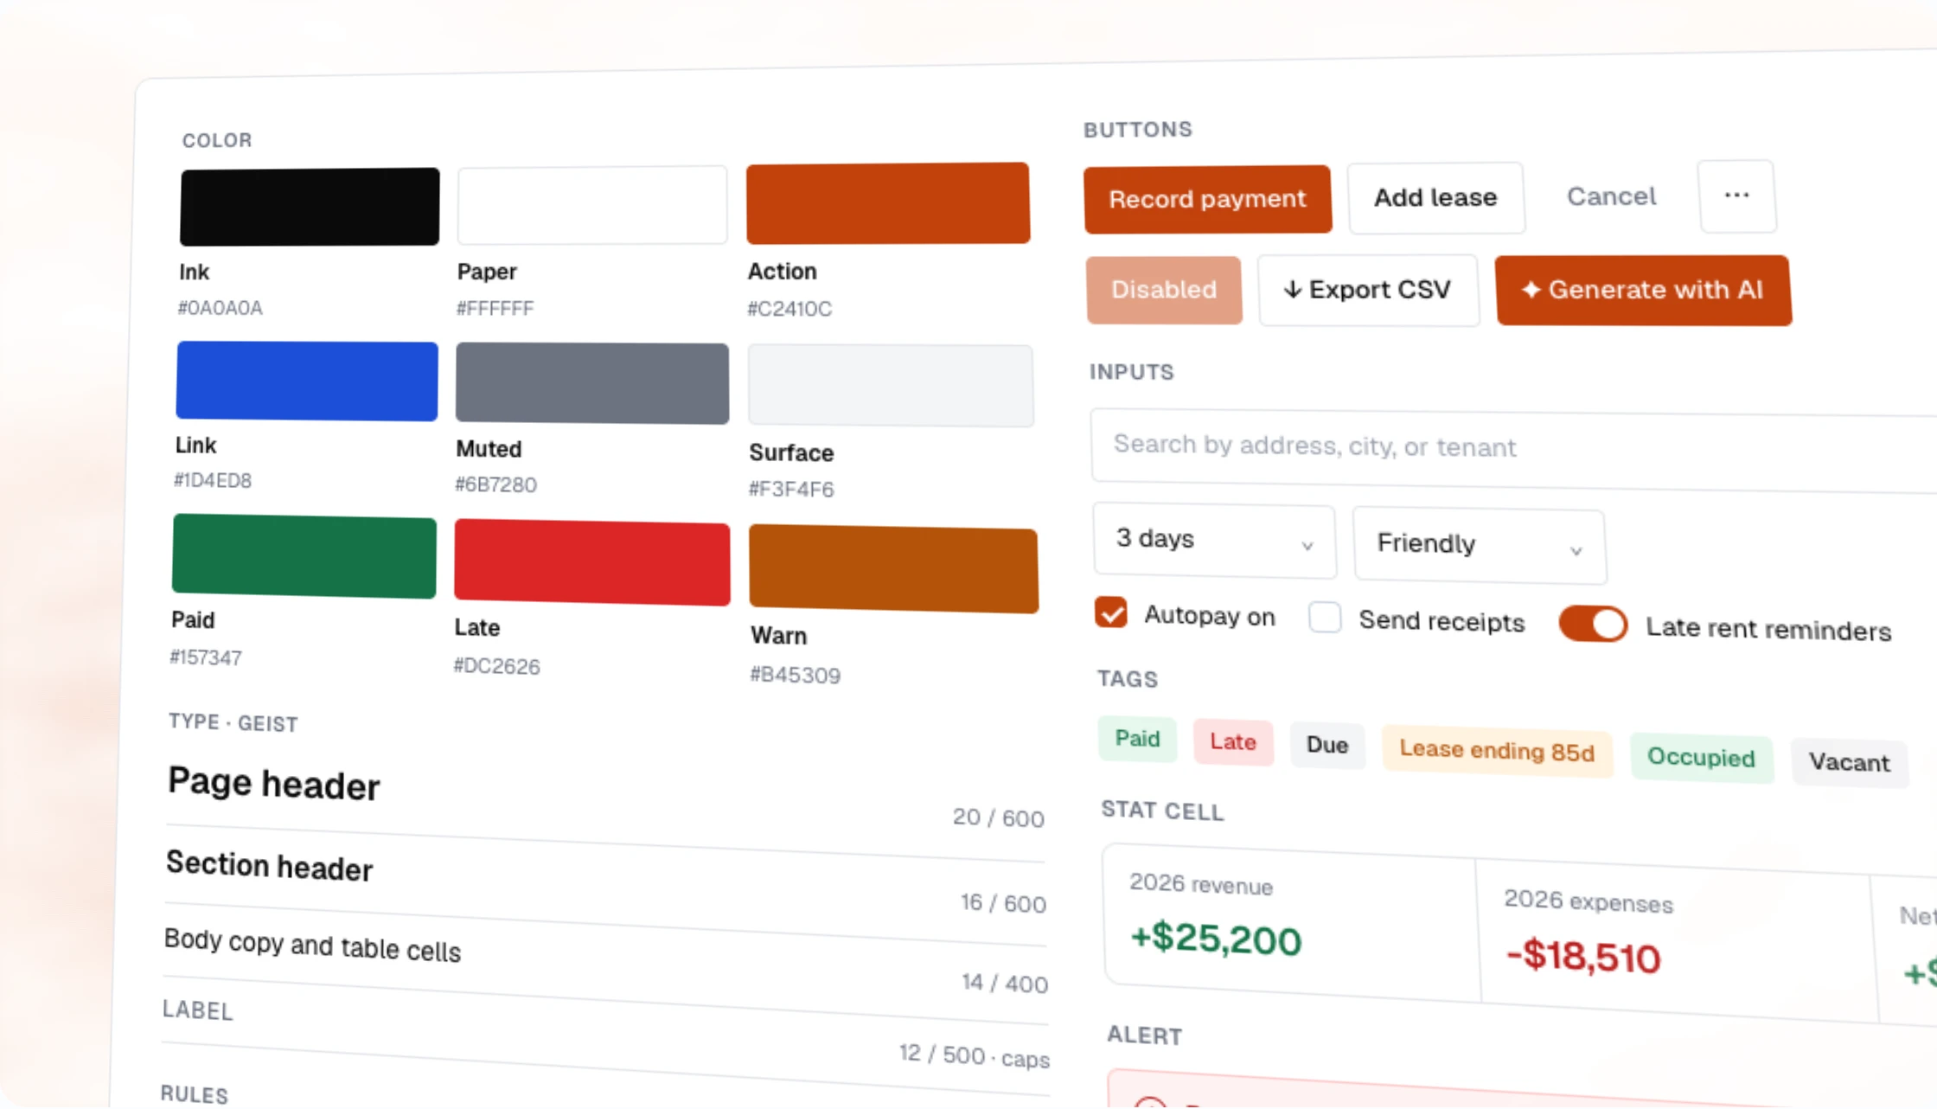Screen dimensions: 1937x1109
Task: Click the Section header type sample
Action: click(x=269, y=866)
